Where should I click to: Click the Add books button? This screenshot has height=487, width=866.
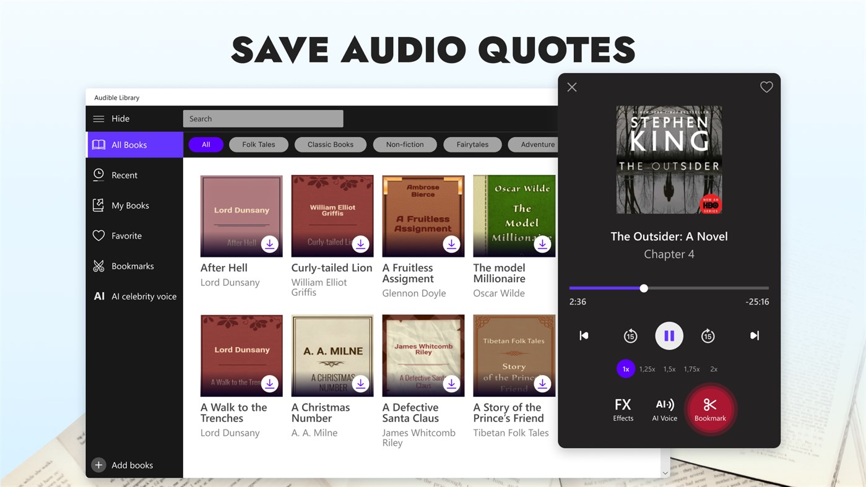(x=124, y=465)
